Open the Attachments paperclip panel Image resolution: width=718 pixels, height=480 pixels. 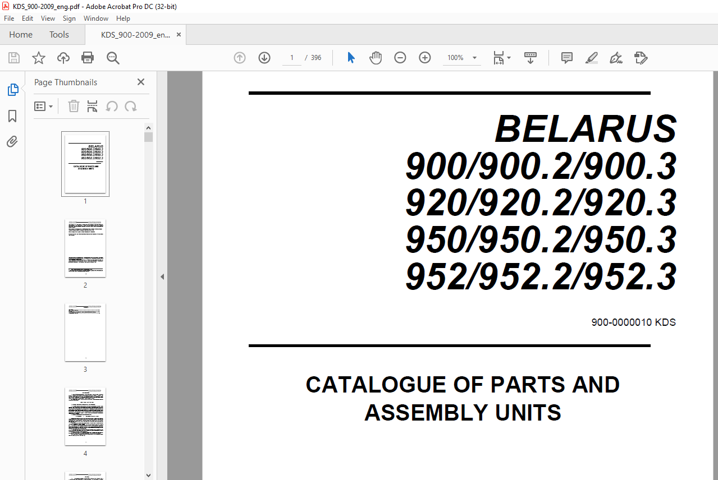(x=12, y=141)
